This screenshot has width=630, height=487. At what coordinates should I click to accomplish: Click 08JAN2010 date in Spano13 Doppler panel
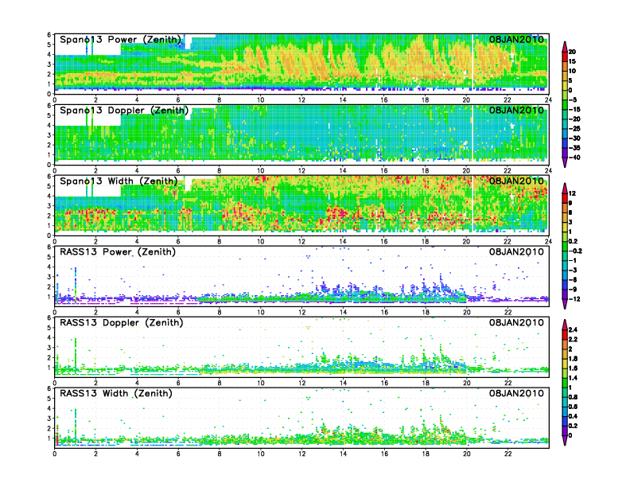pos(516,110)
